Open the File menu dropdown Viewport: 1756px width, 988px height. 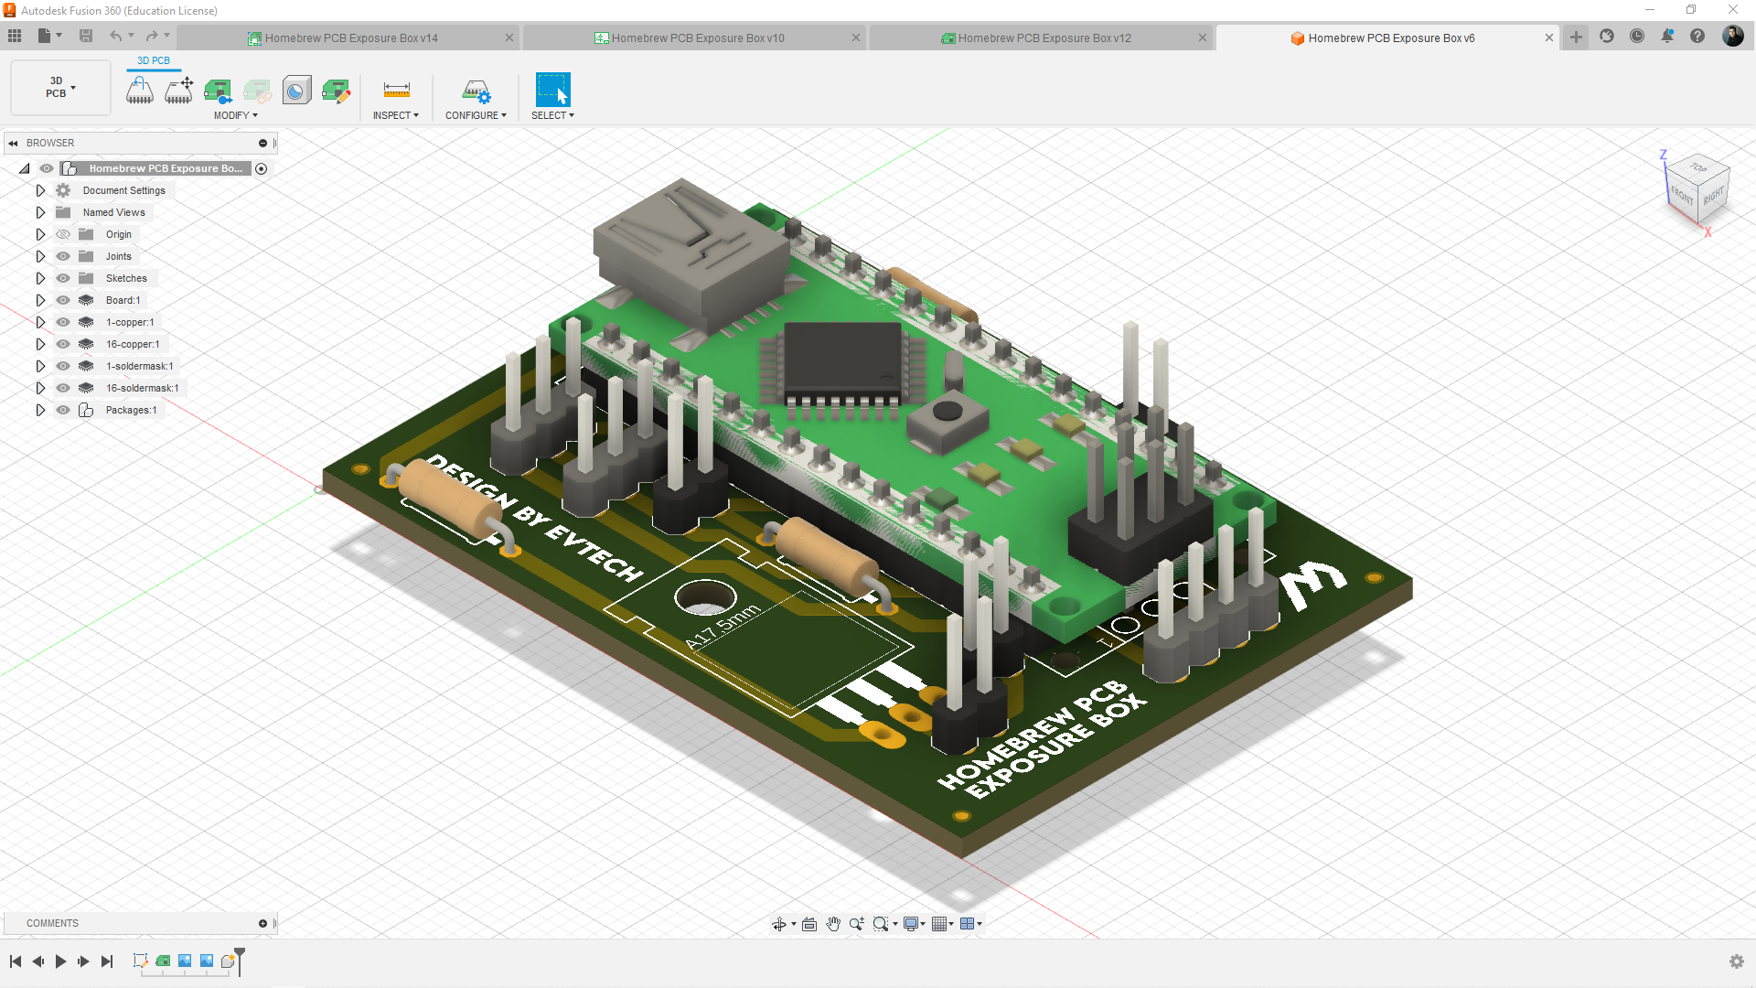(49, 36)
